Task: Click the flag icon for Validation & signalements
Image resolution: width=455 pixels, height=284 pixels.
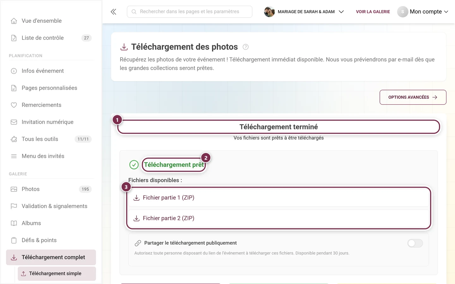Action: pyautogui.click(x=14, y=206)
